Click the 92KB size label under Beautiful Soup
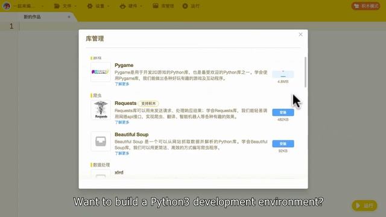This screenshot has width=386, height=217. coord(283,151)
